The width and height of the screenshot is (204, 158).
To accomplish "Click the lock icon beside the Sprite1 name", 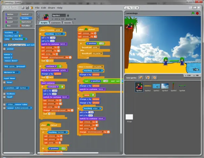I will pyautogui.click(x=68, y=15).
